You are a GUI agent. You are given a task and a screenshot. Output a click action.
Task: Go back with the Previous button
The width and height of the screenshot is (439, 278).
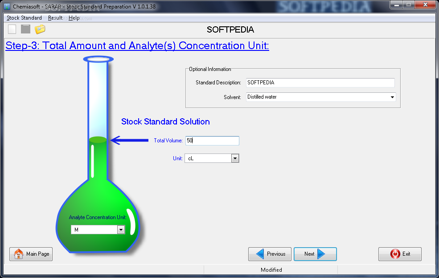(270, 254)
